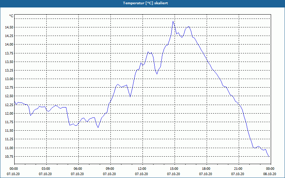The height and width of the screenshot is (178, 285).
Task: Click the 06:00 time label
Action: click(78, 169)
